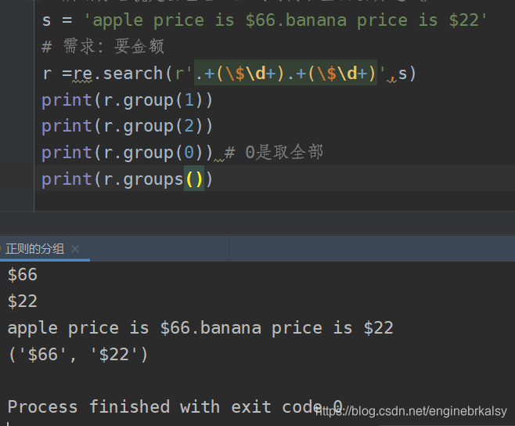Image resolution: width=515 pixels, height=426 pixels.
Task: Click the highlighted regex pattern string
Action: [286, 73]
